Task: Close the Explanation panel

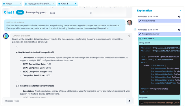Action: (180, 11)
